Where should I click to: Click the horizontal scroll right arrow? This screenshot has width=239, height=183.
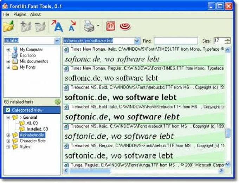click(221, 170)
